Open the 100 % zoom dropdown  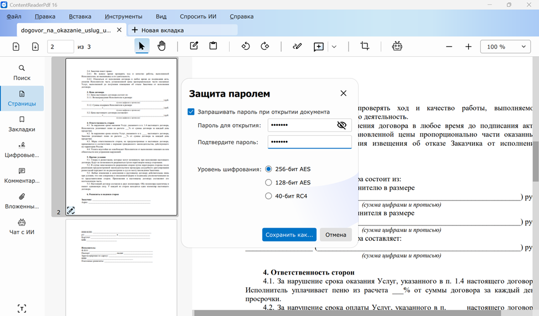506,47
